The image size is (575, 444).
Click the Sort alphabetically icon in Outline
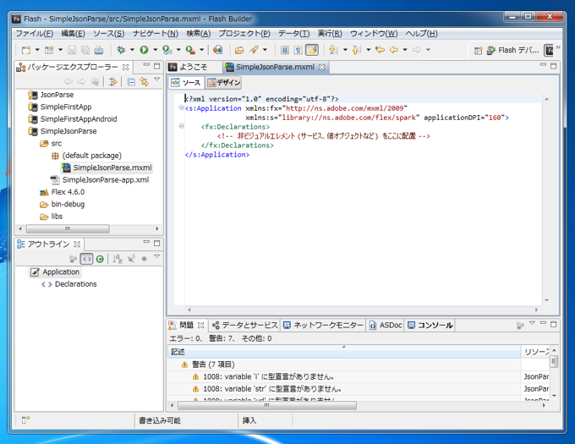point(118,260)
